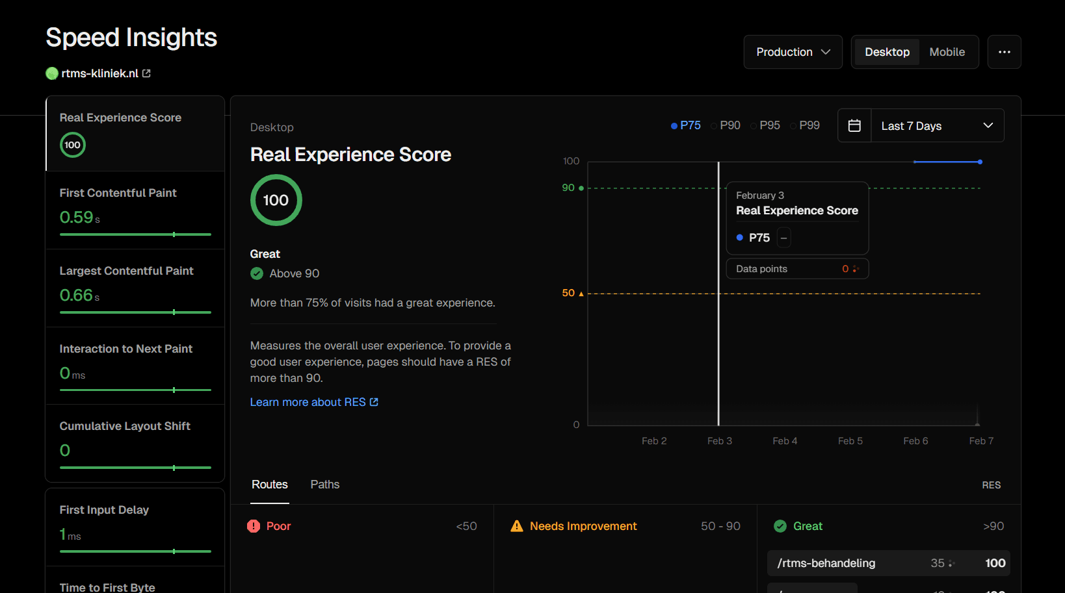
Task: Open the Last 7 Days range dropdown
Action: tap(938, 125)
